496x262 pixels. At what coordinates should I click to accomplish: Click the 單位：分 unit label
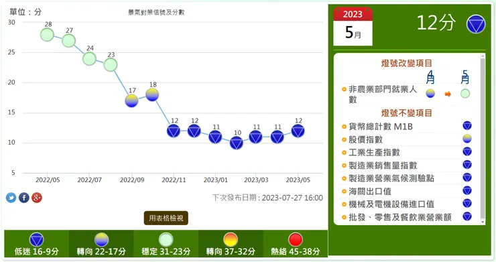click(25, 12)
